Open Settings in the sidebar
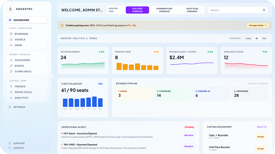This screenshot has height=154, width=275. [x=27, y=107]
